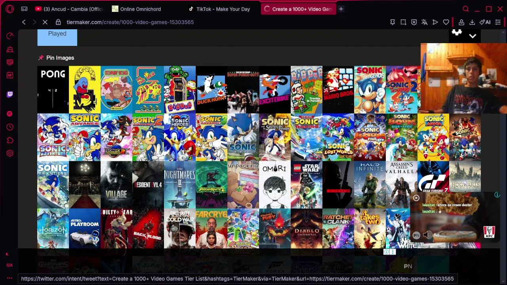This screenshot has width=507, height=285.
Task: Open the translate page icon
Action: pyautogui.click(x=425, y=22)
